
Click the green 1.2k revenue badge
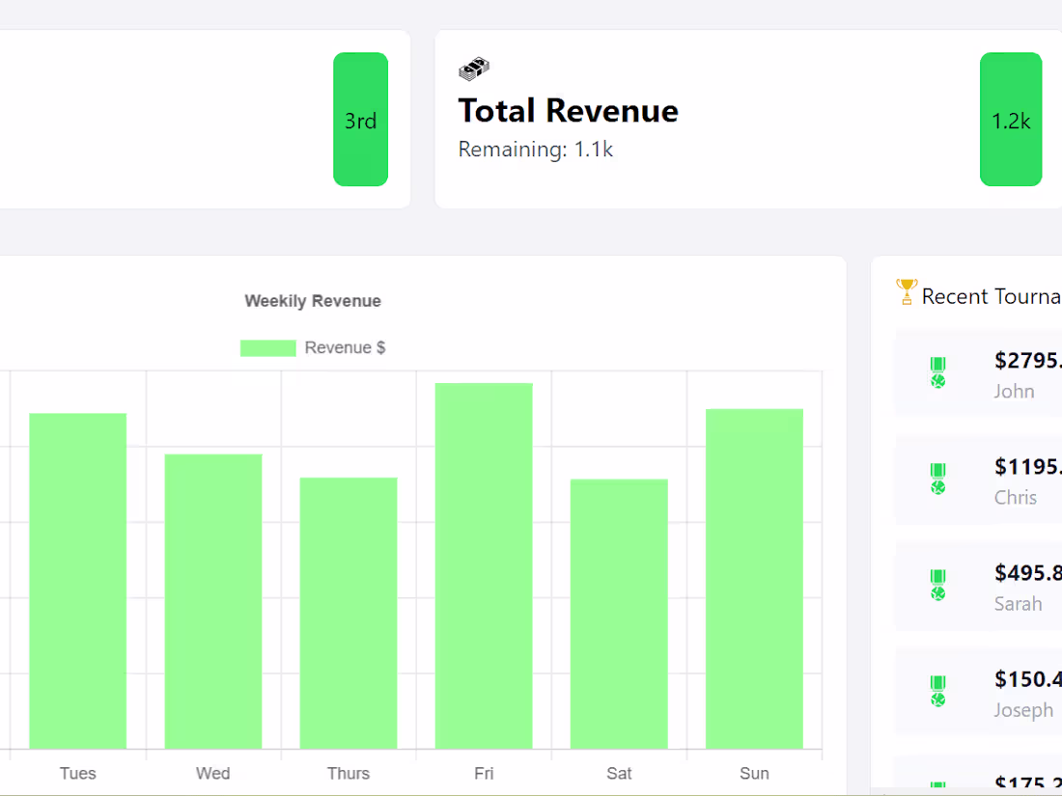[x=1010, y=120]
